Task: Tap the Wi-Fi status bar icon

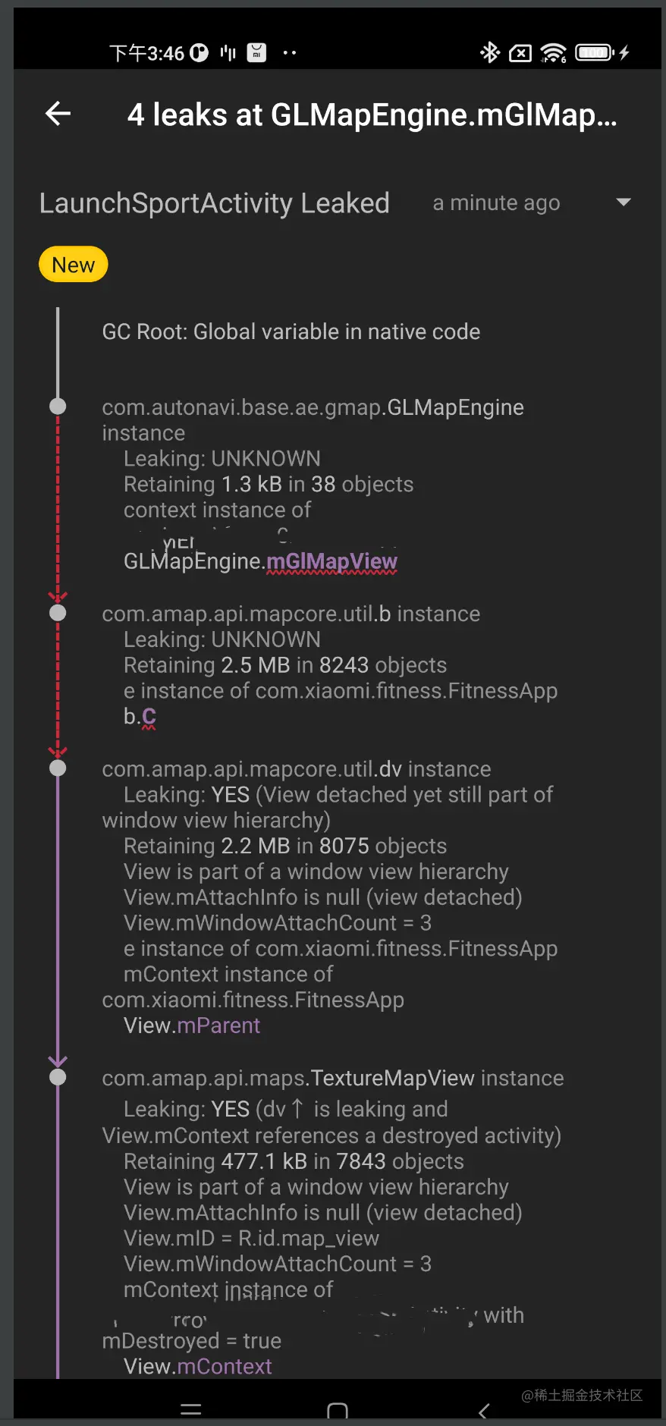Action: pyautogui.click(x=554, y=53)
